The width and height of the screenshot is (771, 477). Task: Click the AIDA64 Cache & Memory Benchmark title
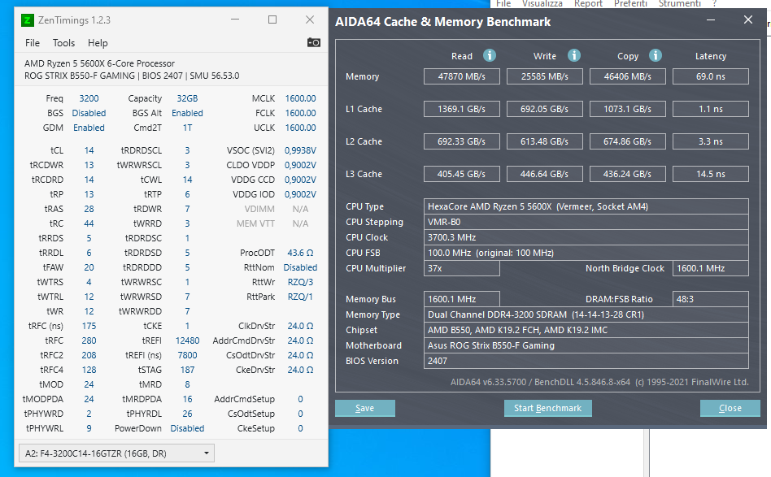[x=442, y=22]
